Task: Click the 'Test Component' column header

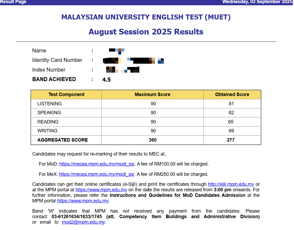Action: tap(66, 94)
